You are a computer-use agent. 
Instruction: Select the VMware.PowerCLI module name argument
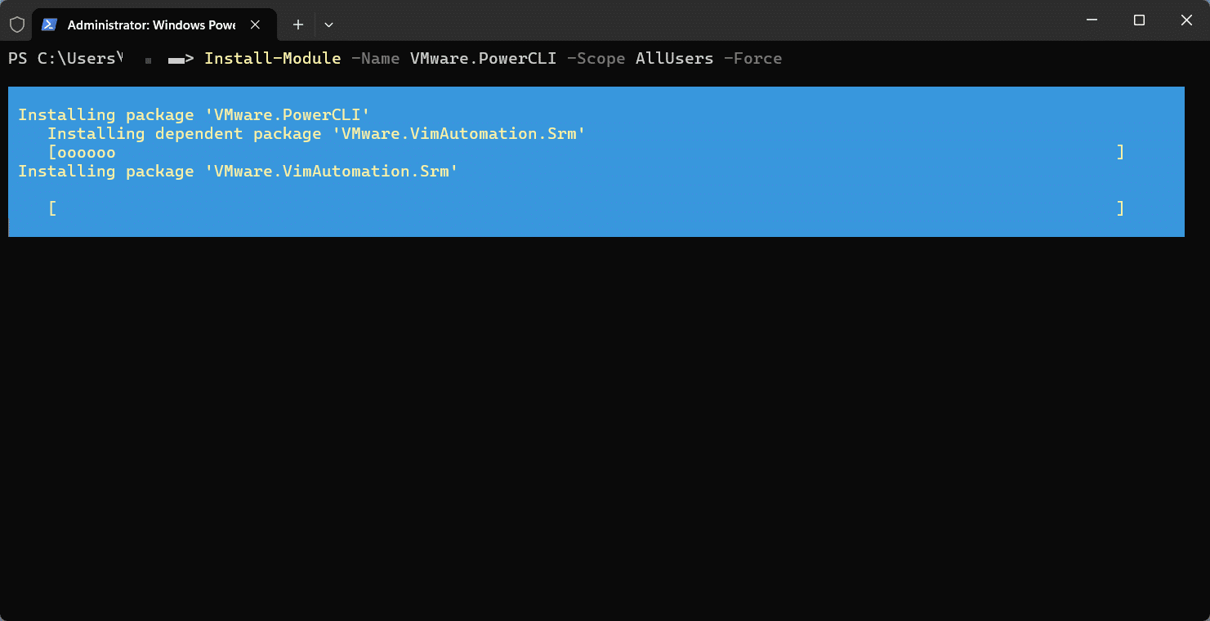point(483,58)
